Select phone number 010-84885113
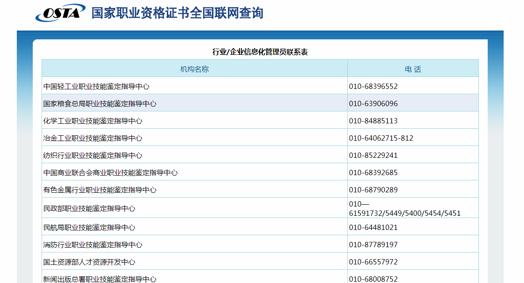 point(373,121)
